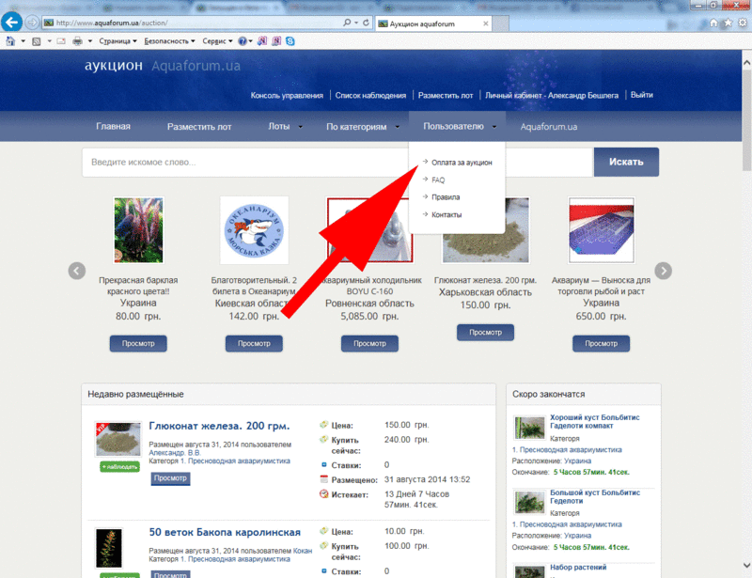The height and width of the screenshot is (578, 752).
Task: Toggle the green watch button on Глюконат железа
Action: [x=119, y=466]
